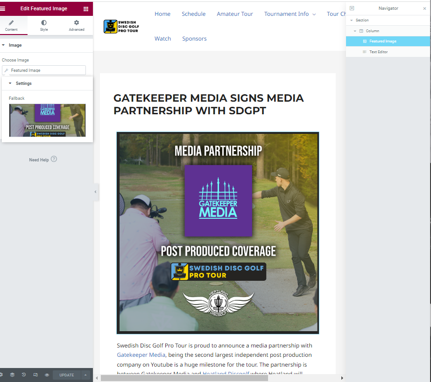The width and height of the screenshot is (431, 382).
Task: Follow the Gatekeeper Media link in article
Action: 141,355
